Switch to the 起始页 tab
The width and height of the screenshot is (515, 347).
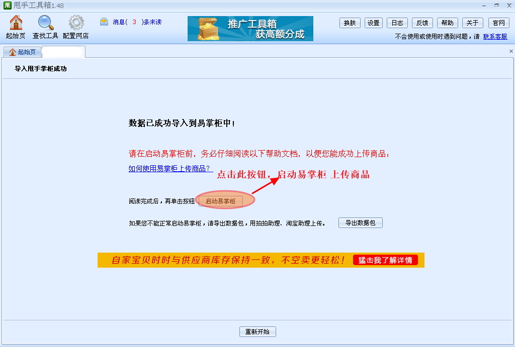22,52
